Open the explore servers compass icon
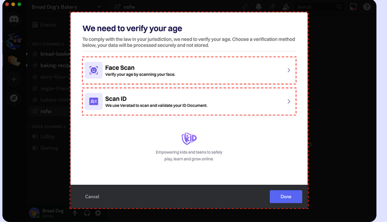The image size is (387, 222). [13, 98]
